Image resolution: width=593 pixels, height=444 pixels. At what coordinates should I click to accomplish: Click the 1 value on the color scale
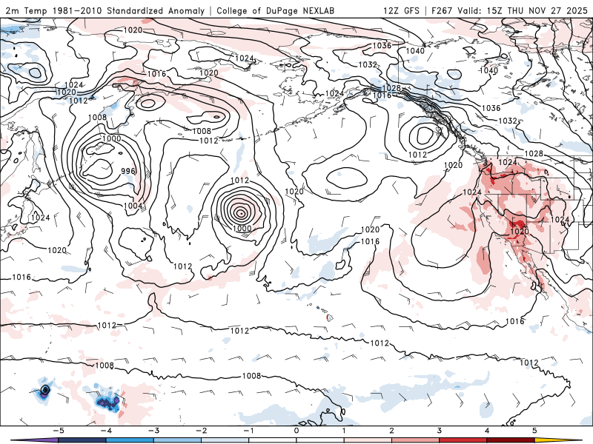[344, 431]
